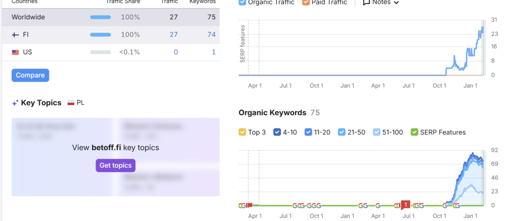Click the Poland flag beside Key Topics
Screen dimensions: 507x221
(x=71, y=103)
